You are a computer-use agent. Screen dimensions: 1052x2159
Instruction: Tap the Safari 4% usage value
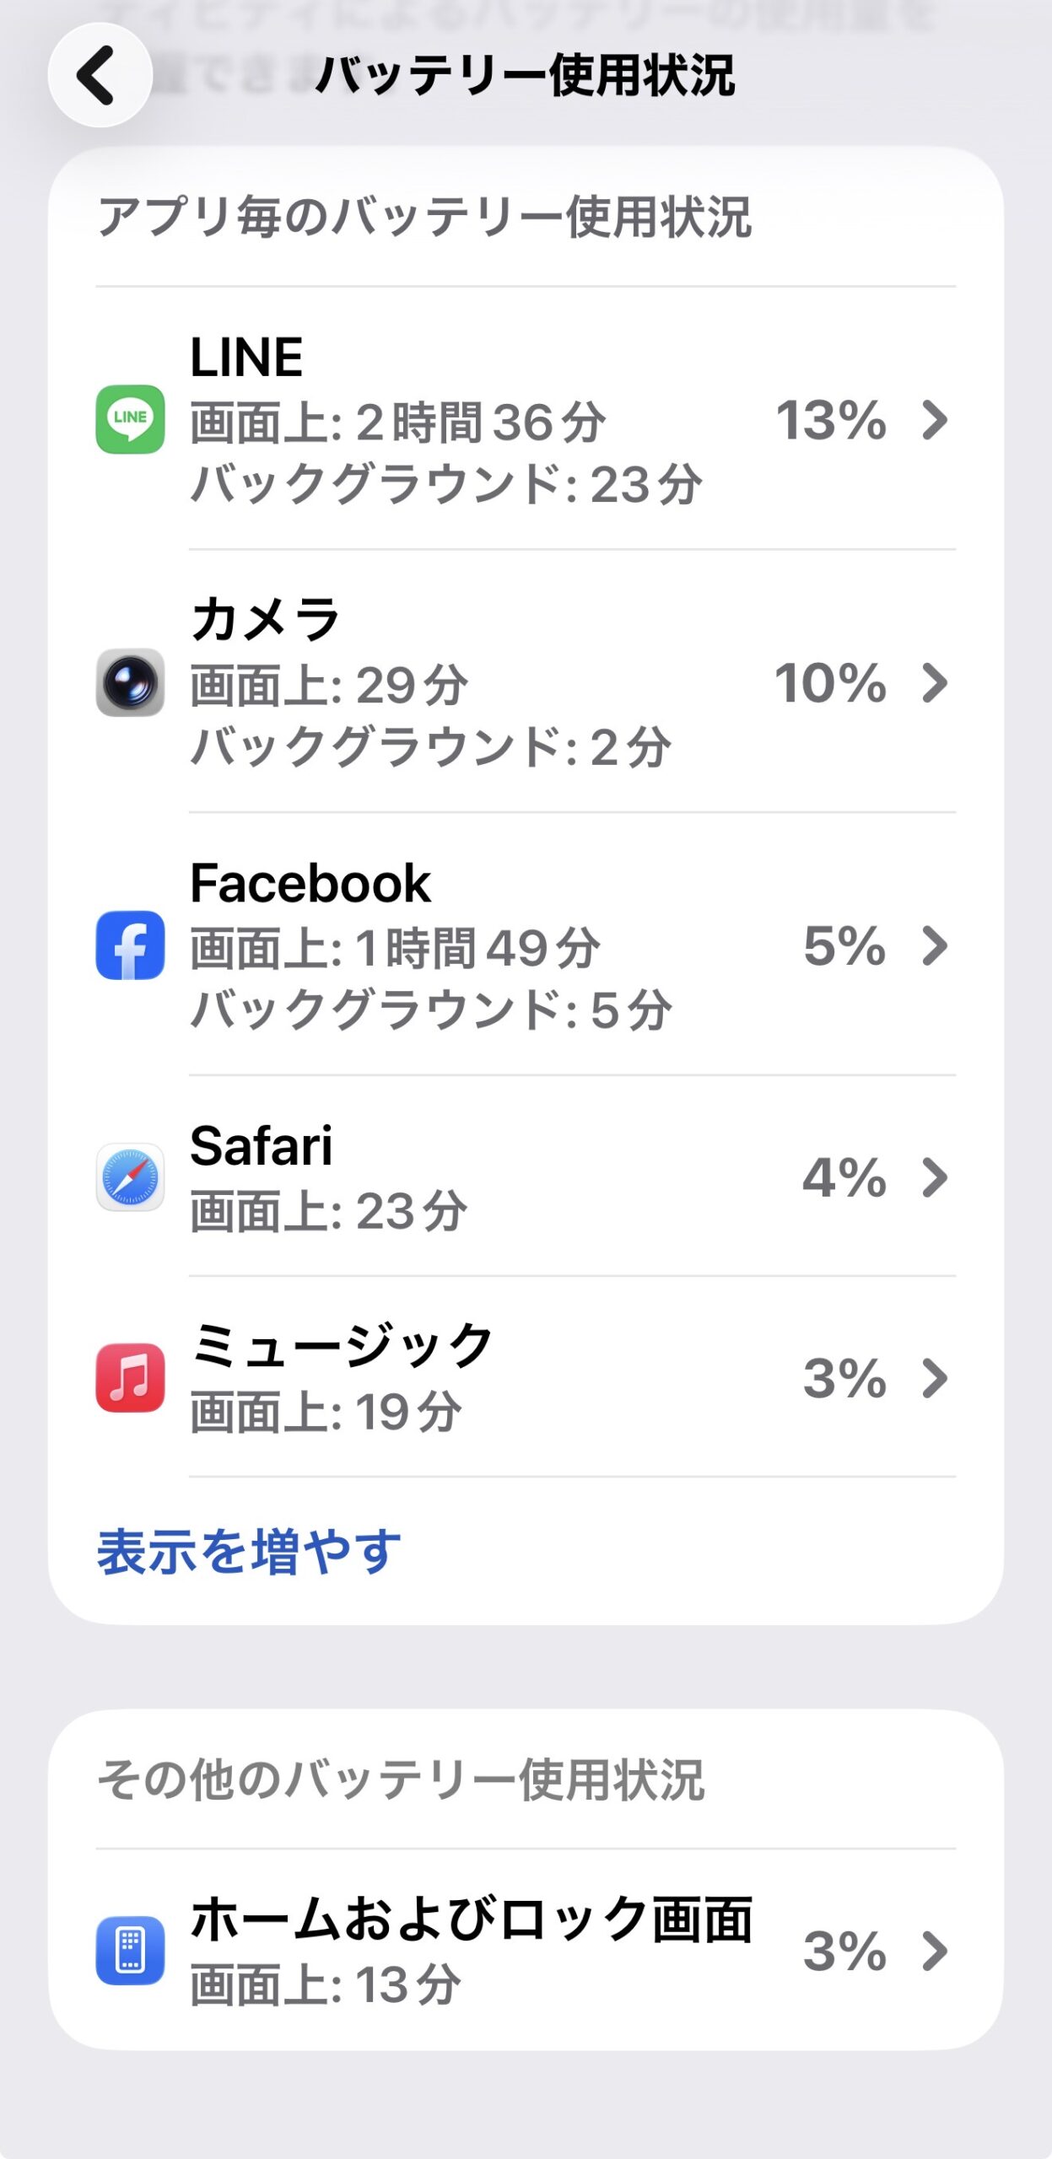(x=844, y=1177)
